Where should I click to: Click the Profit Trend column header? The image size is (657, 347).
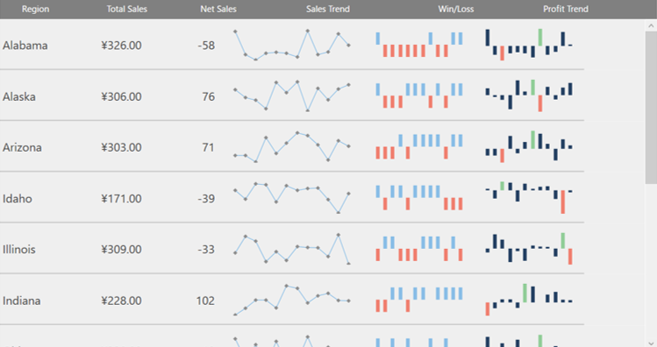(566, 10)
